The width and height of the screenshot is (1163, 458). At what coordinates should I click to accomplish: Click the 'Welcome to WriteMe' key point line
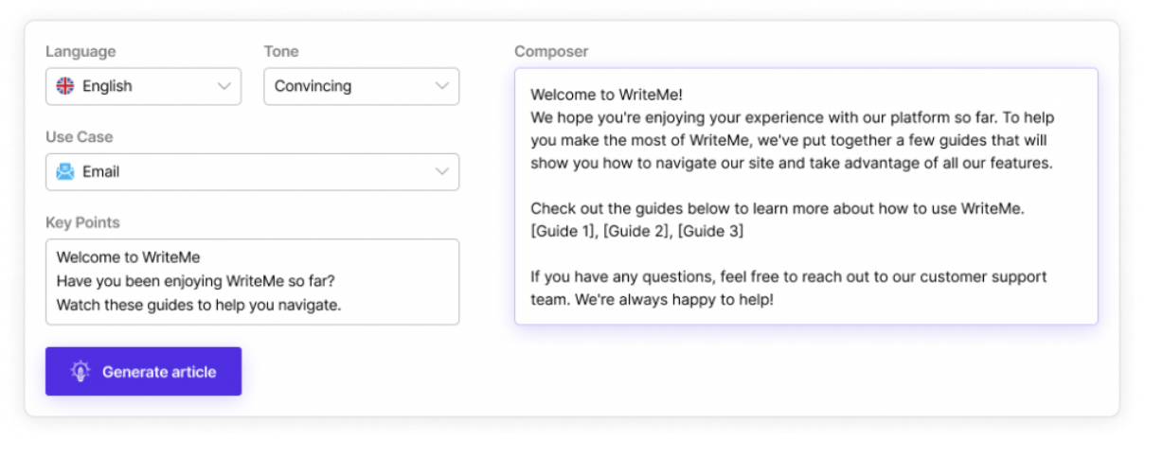[x=129, y=257]
